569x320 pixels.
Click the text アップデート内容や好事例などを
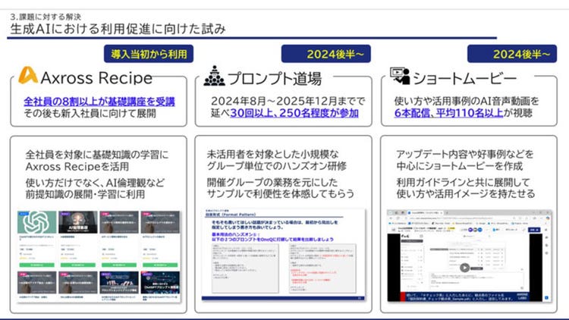[x=465, y=154]
